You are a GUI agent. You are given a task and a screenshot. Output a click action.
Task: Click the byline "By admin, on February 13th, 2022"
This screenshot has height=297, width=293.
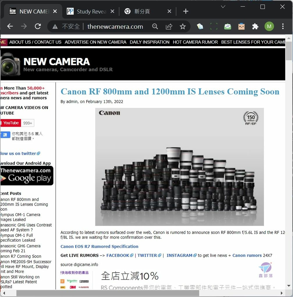click(92, 102)
